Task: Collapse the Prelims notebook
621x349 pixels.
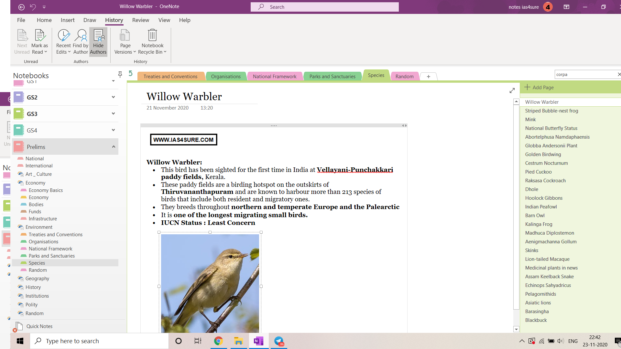Action: (x=114, y=147)
